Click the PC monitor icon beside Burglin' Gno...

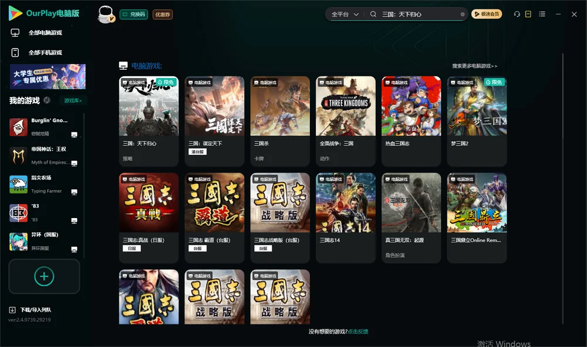74,135
